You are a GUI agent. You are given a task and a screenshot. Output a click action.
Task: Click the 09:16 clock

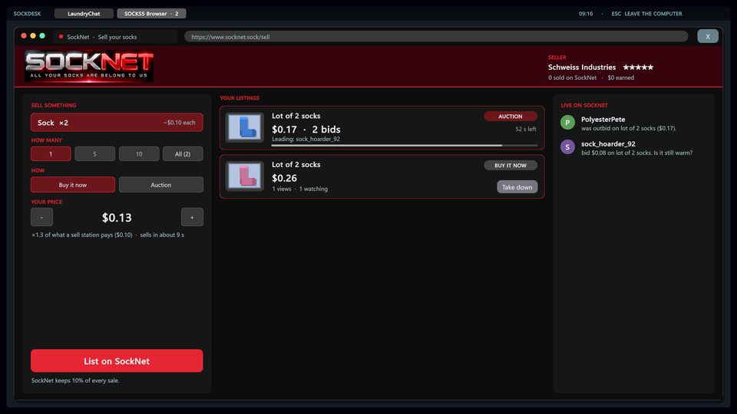pyautogui.click(x=586, y=14)
